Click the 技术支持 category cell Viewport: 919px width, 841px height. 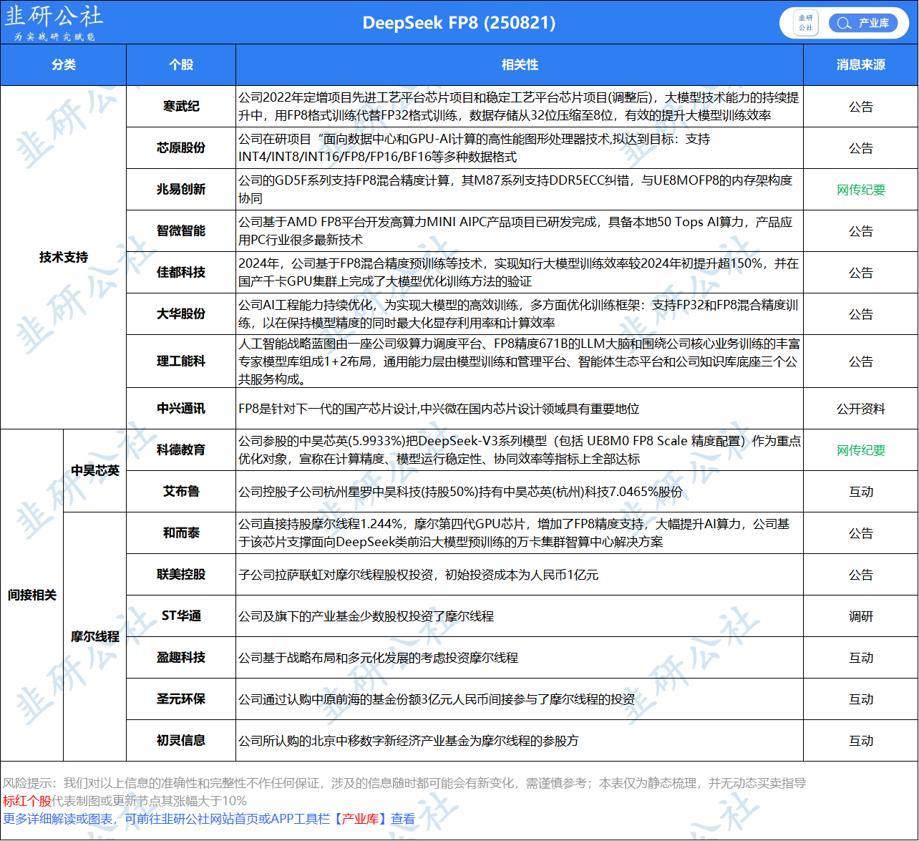pyautogui.click(x=63, y=258)
